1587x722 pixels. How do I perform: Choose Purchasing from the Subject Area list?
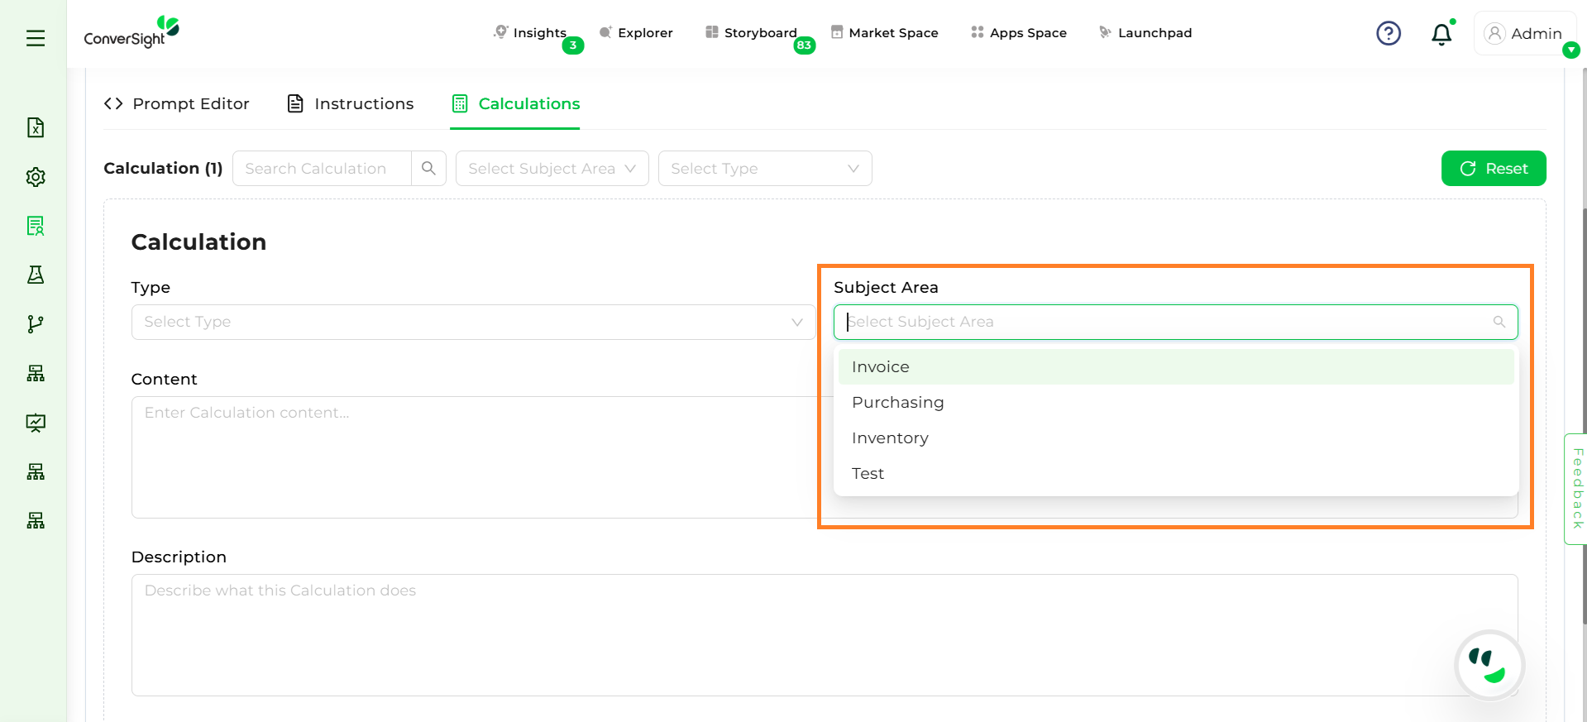point(897,403)
